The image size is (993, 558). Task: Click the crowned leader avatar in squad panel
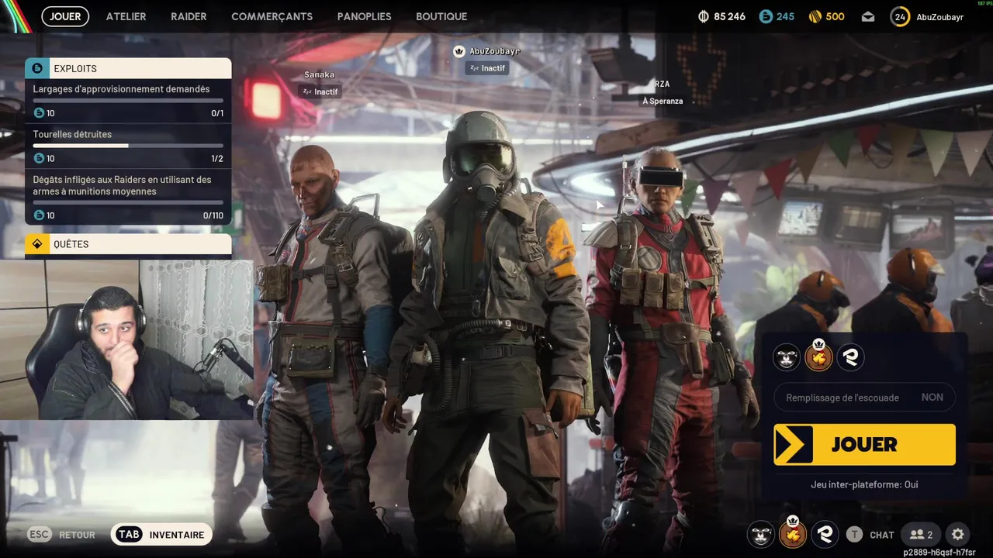pos(818,356)
